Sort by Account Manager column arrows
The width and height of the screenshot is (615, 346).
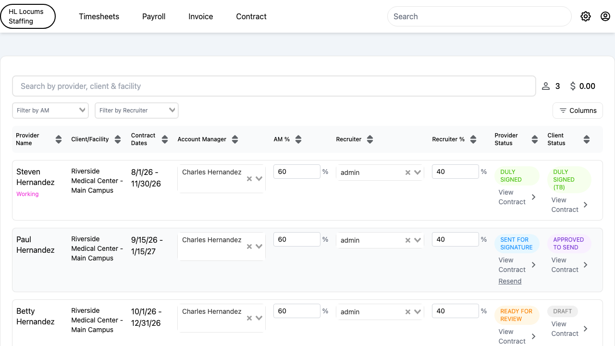[x=235, y=139]
